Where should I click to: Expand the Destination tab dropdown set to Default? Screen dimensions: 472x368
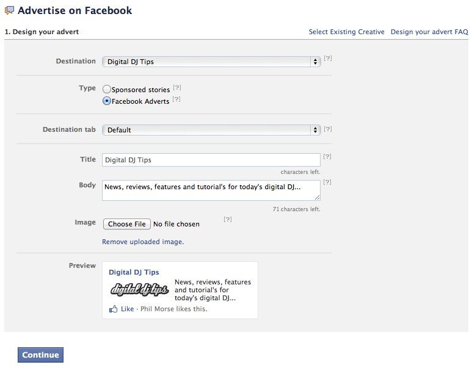click(211, 130)
